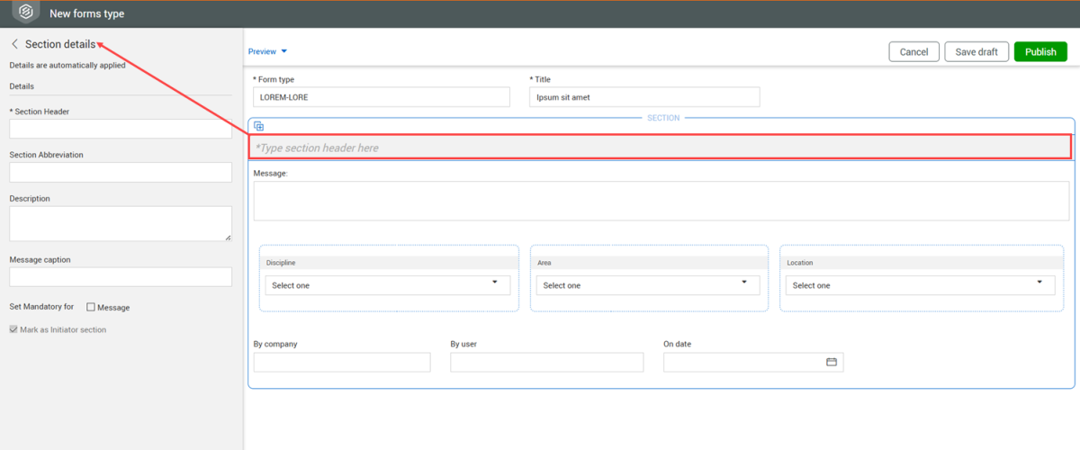The height and width of the screenshot is (450, 1080).
Task: Click the By user input field
Action: coord(546,362)
